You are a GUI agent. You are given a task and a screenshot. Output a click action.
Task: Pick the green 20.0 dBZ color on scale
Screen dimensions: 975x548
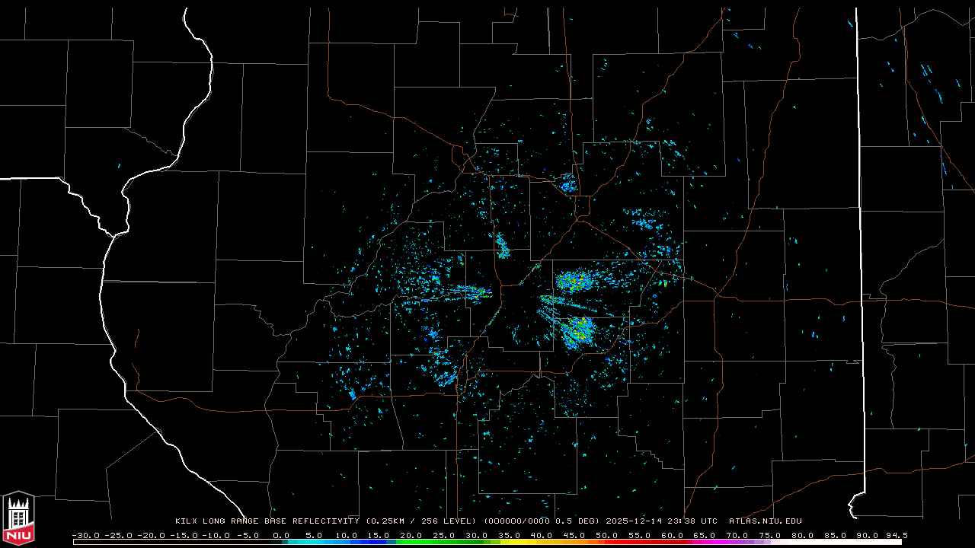click(x=411, y=542)
